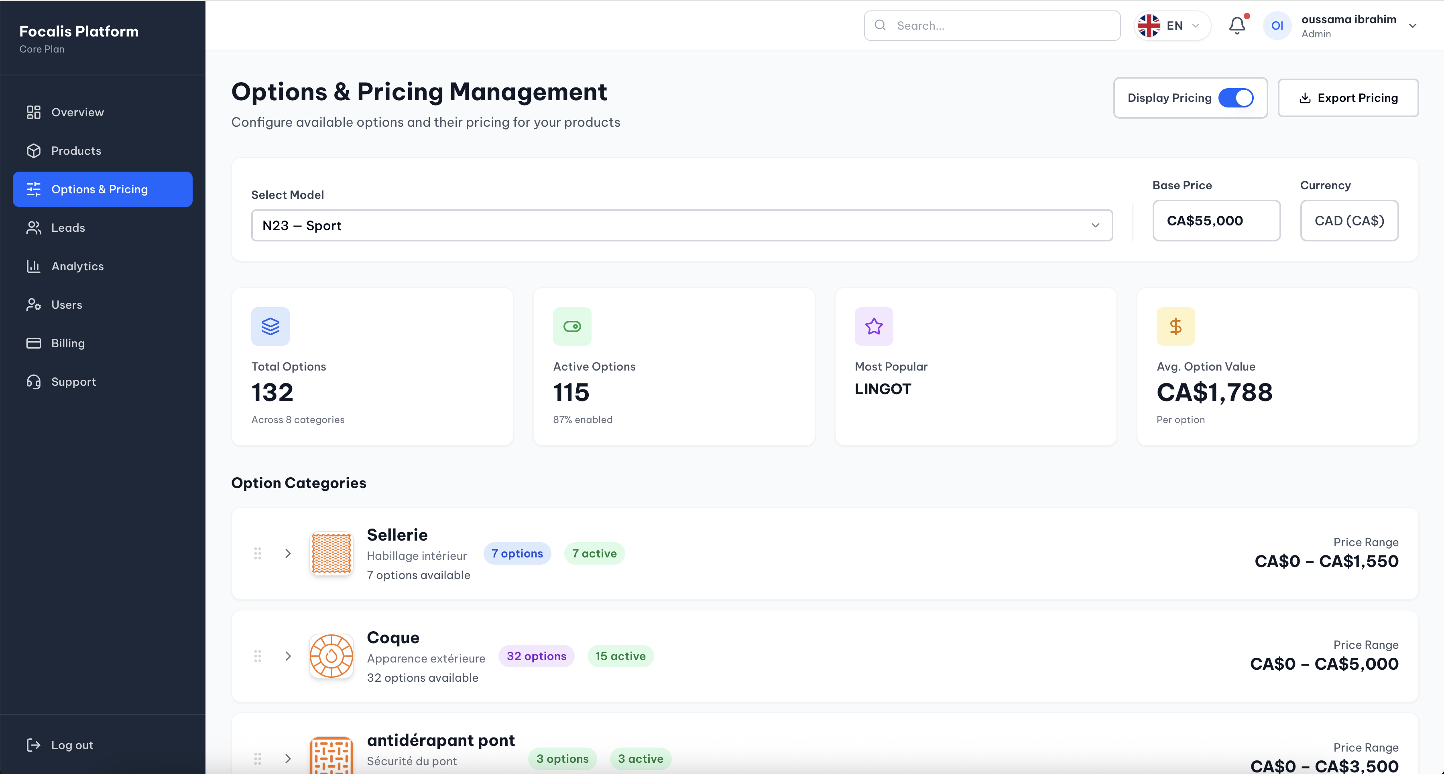Click the 3 options badge
Viewport: 1444px width, 774px height.
[562, 759]
